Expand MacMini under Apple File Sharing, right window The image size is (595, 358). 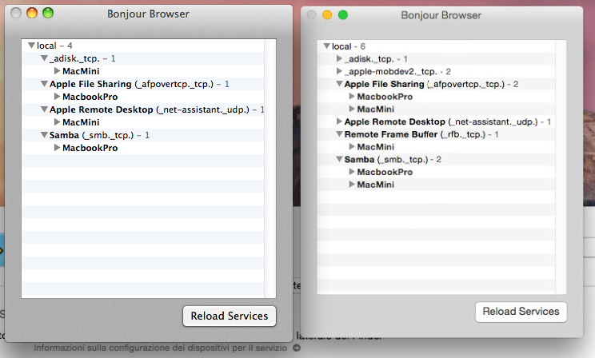coord(352,109)
